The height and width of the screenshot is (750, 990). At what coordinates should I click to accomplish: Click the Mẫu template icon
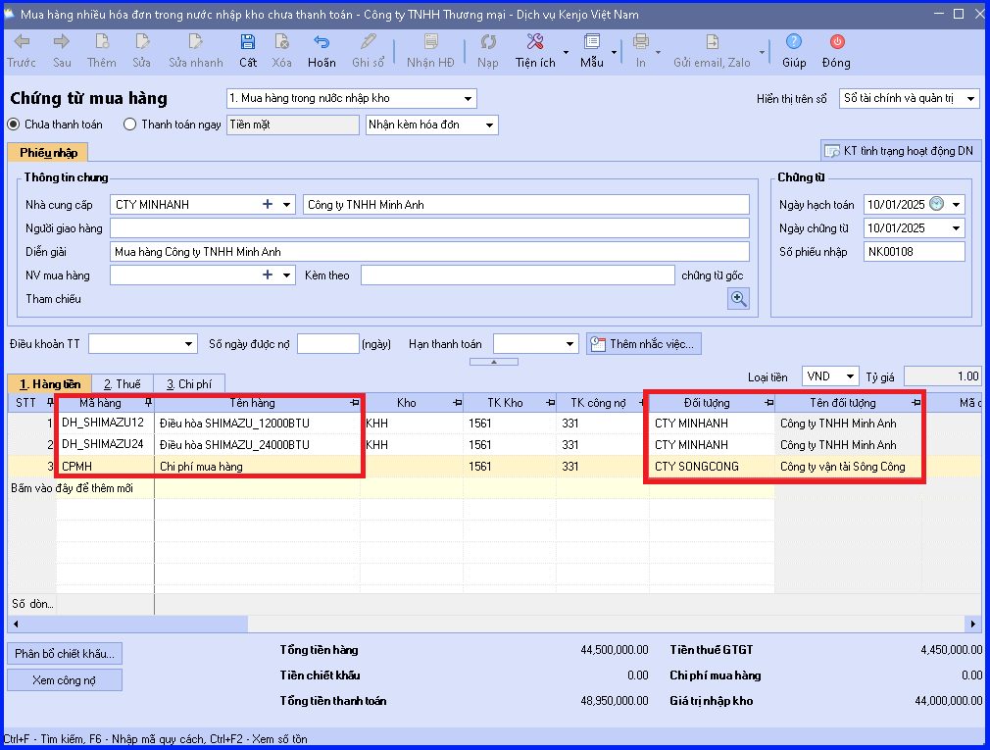[x=592, y=42]
